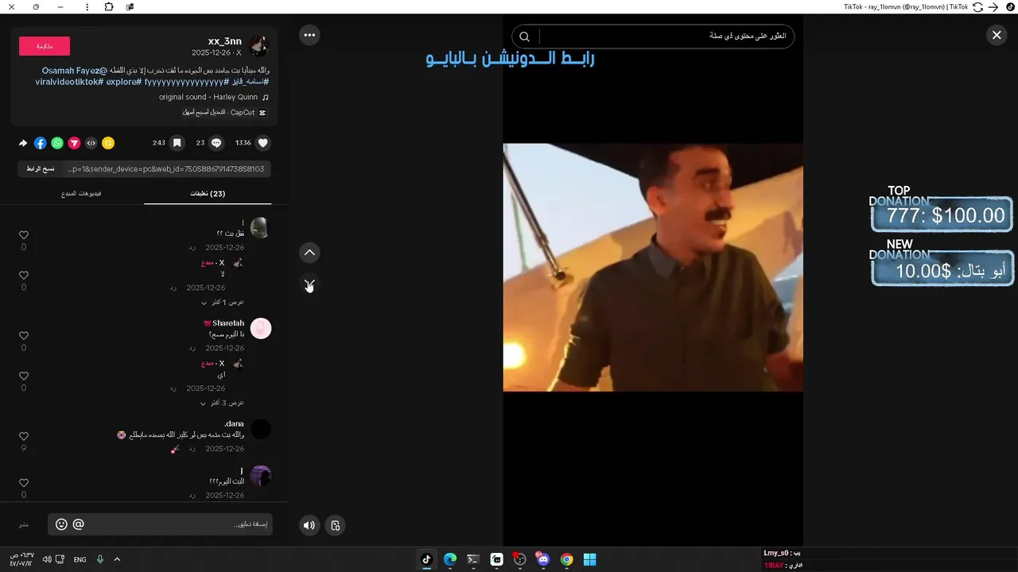The image size is (1018, 572).
Task: Follow xx_3nn with the pink button
Action: (x=45, y=46)
